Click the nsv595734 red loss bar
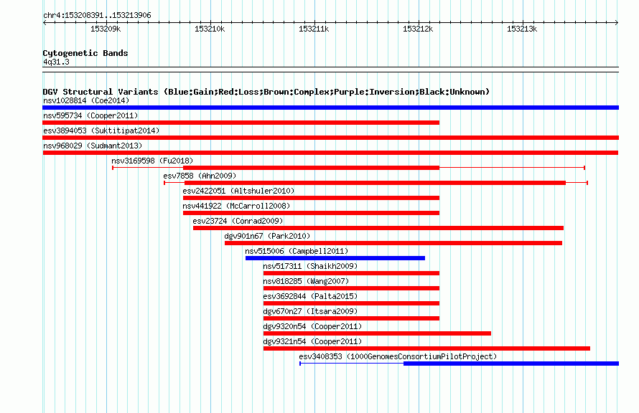This screenshot has height=413, width=639. tap(241, 123)
